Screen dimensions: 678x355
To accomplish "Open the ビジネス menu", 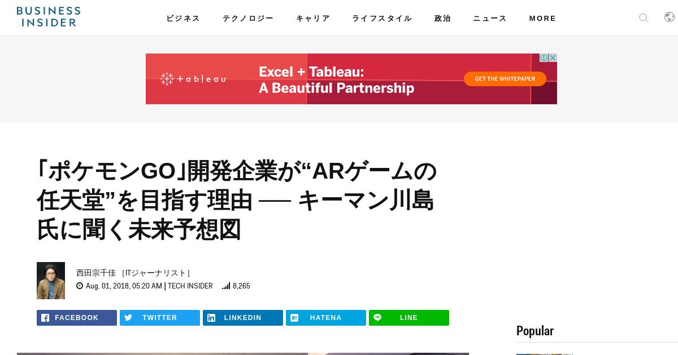I will coord(183,18).
